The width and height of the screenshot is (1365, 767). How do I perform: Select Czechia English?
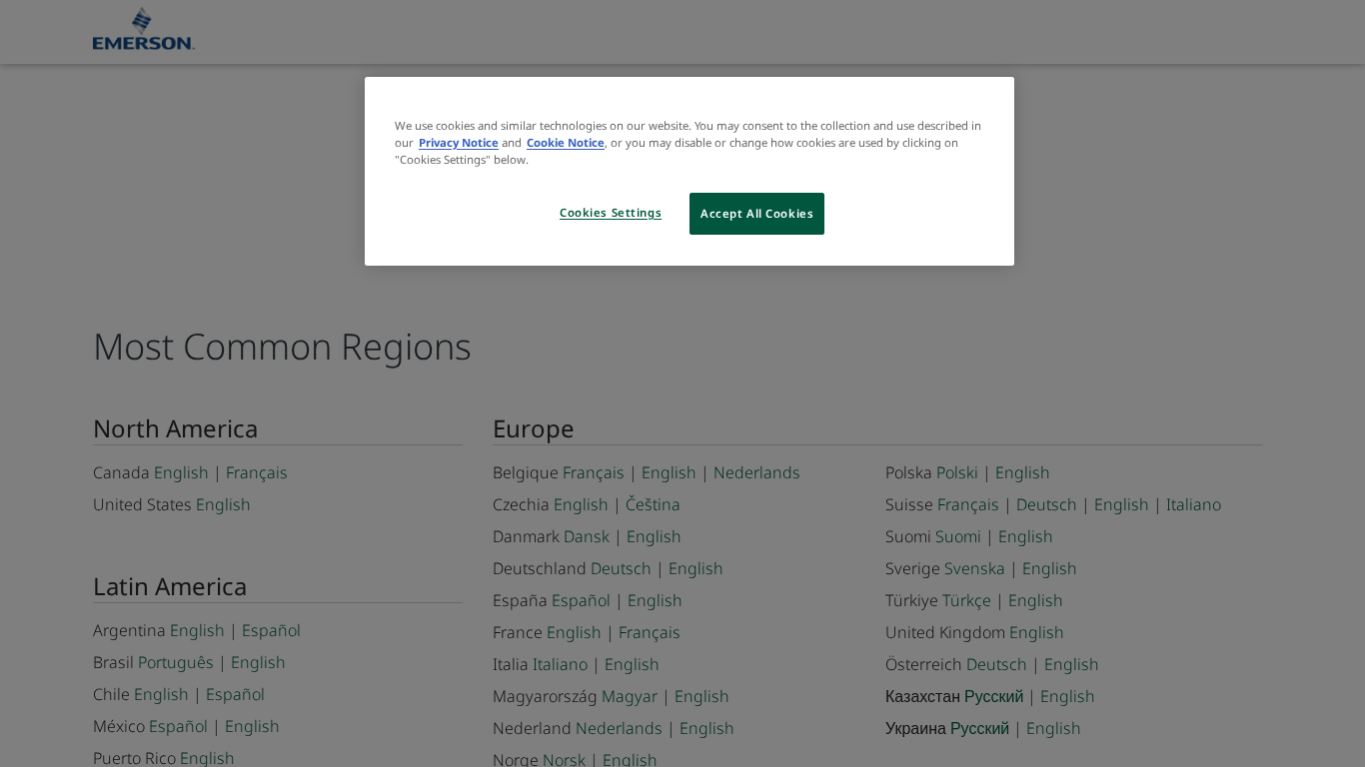pyautogui.click(x=581, y=504)
